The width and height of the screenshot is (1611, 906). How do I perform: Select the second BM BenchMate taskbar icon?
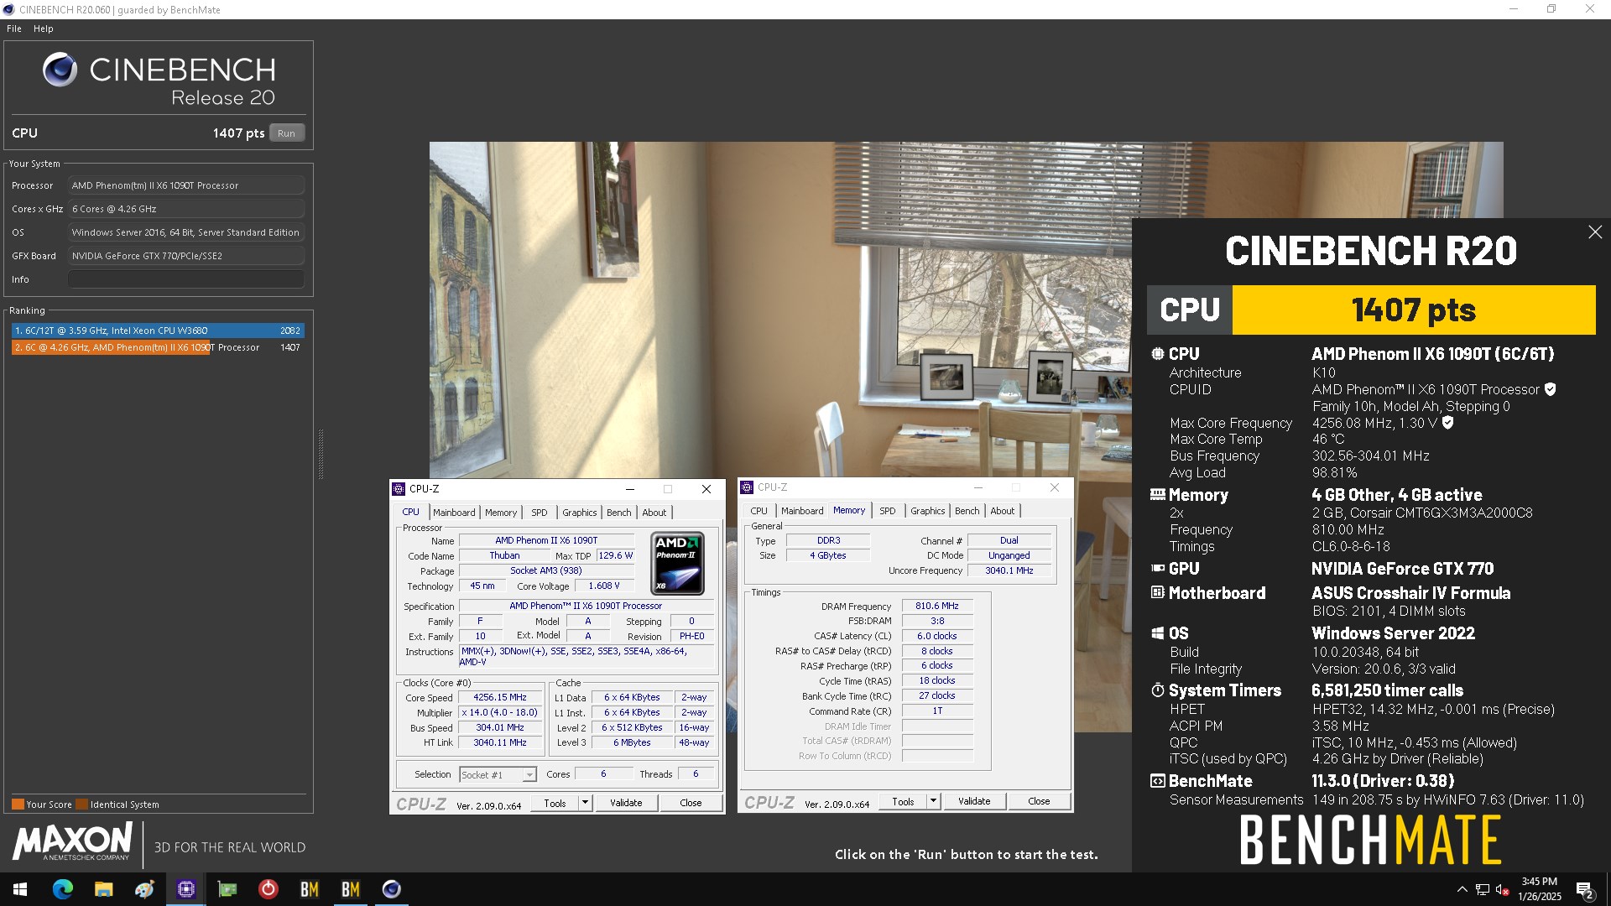click(351, 889)
